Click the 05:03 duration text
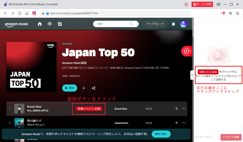Screen dimensions: 243x142 point(149,123)
